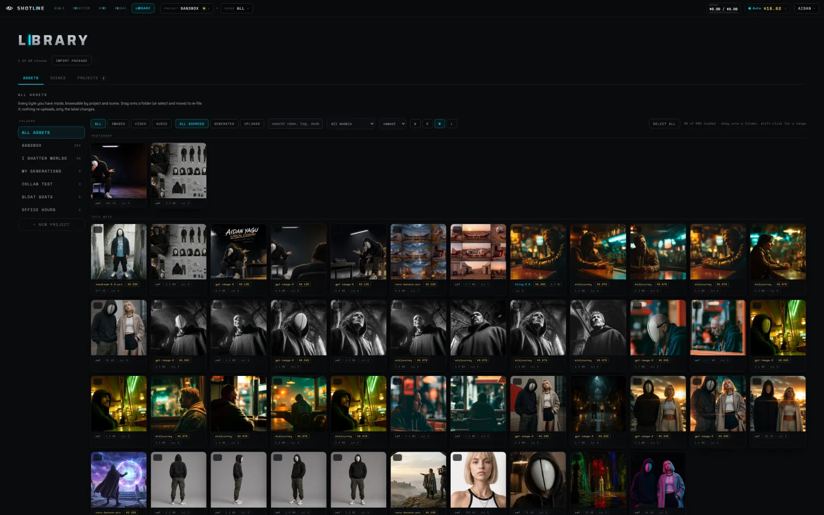Tick the checkbox on the blonde woman portrait thumbnail
This screenshot has width=824, height=515.
coord(457,457)
